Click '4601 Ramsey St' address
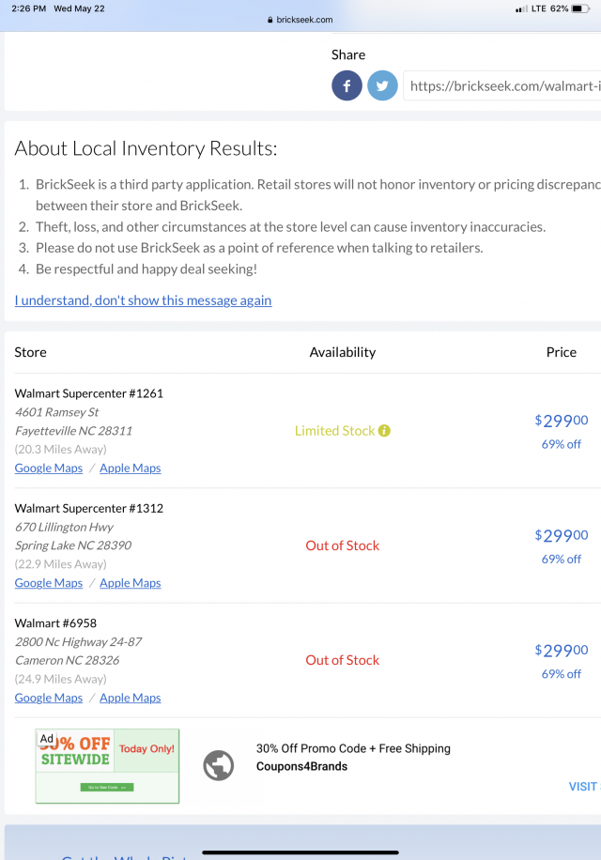The width and height of the screenshot is (601, 860). click(57, 412)
